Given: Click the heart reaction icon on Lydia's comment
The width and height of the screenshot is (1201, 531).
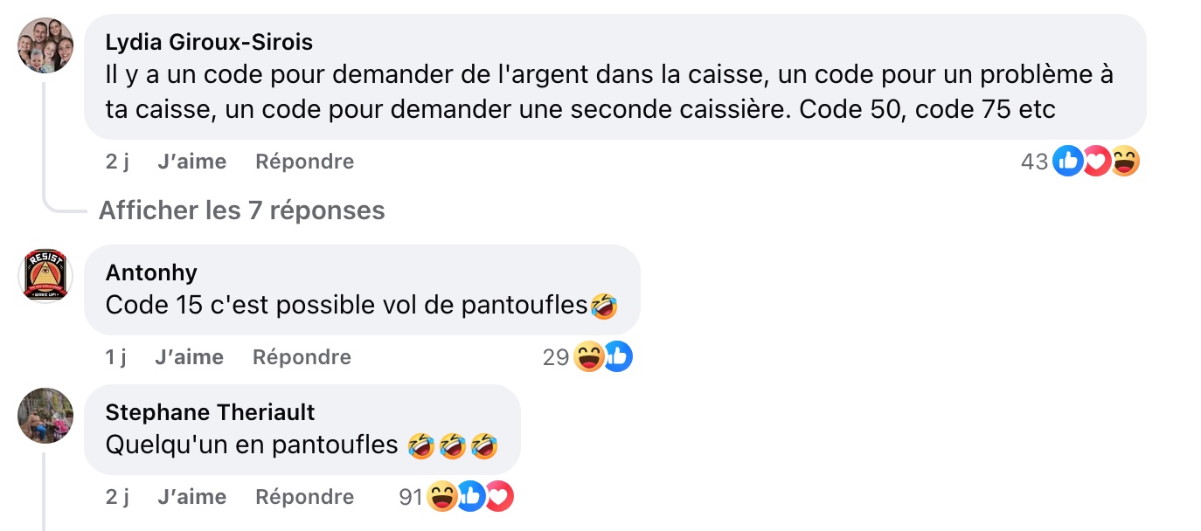Looking at the screenshot, I should point(1096,161).
